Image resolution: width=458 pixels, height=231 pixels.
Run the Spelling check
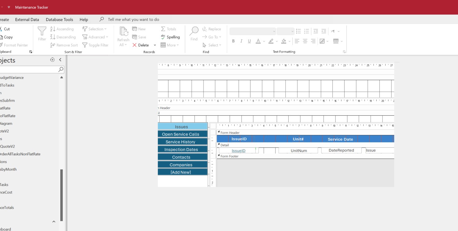[x=170, y=37]
